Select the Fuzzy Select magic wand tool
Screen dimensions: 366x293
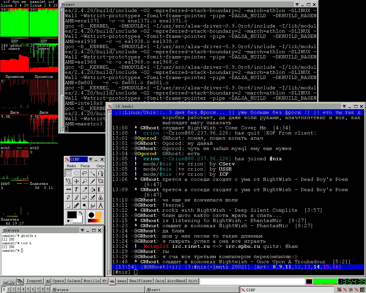coord(93,173)
